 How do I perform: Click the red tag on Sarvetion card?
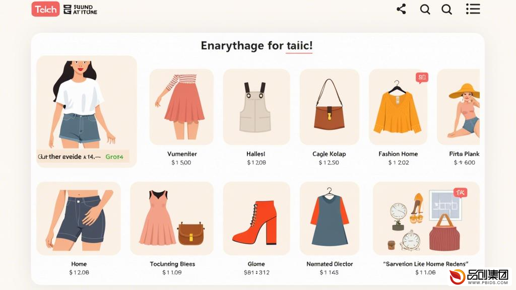460,193
